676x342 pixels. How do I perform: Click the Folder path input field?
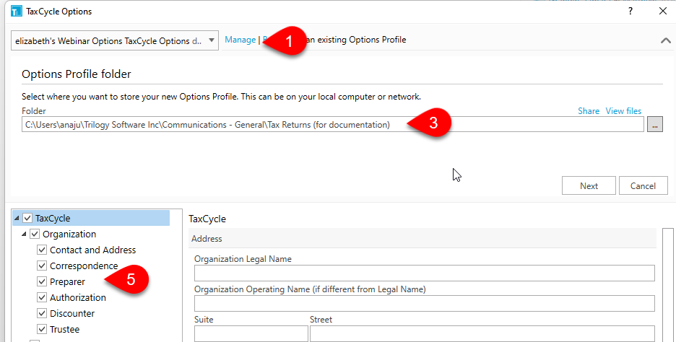coord(333,125)
